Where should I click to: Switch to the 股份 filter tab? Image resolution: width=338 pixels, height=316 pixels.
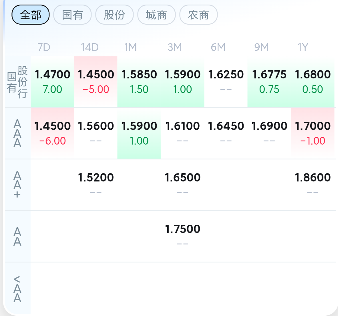coord(114,15)
